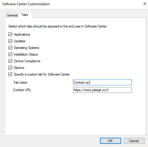Toggle the Updates checkbox
The width and height of the screenshot is (148, 147).
click(10, 41)
